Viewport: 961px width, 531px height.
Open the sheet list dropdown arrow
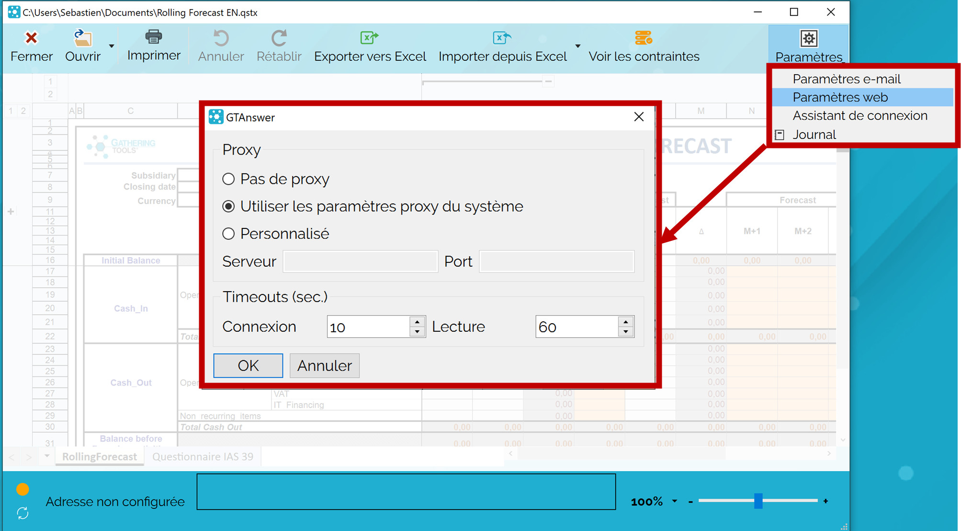coord(47,456)
